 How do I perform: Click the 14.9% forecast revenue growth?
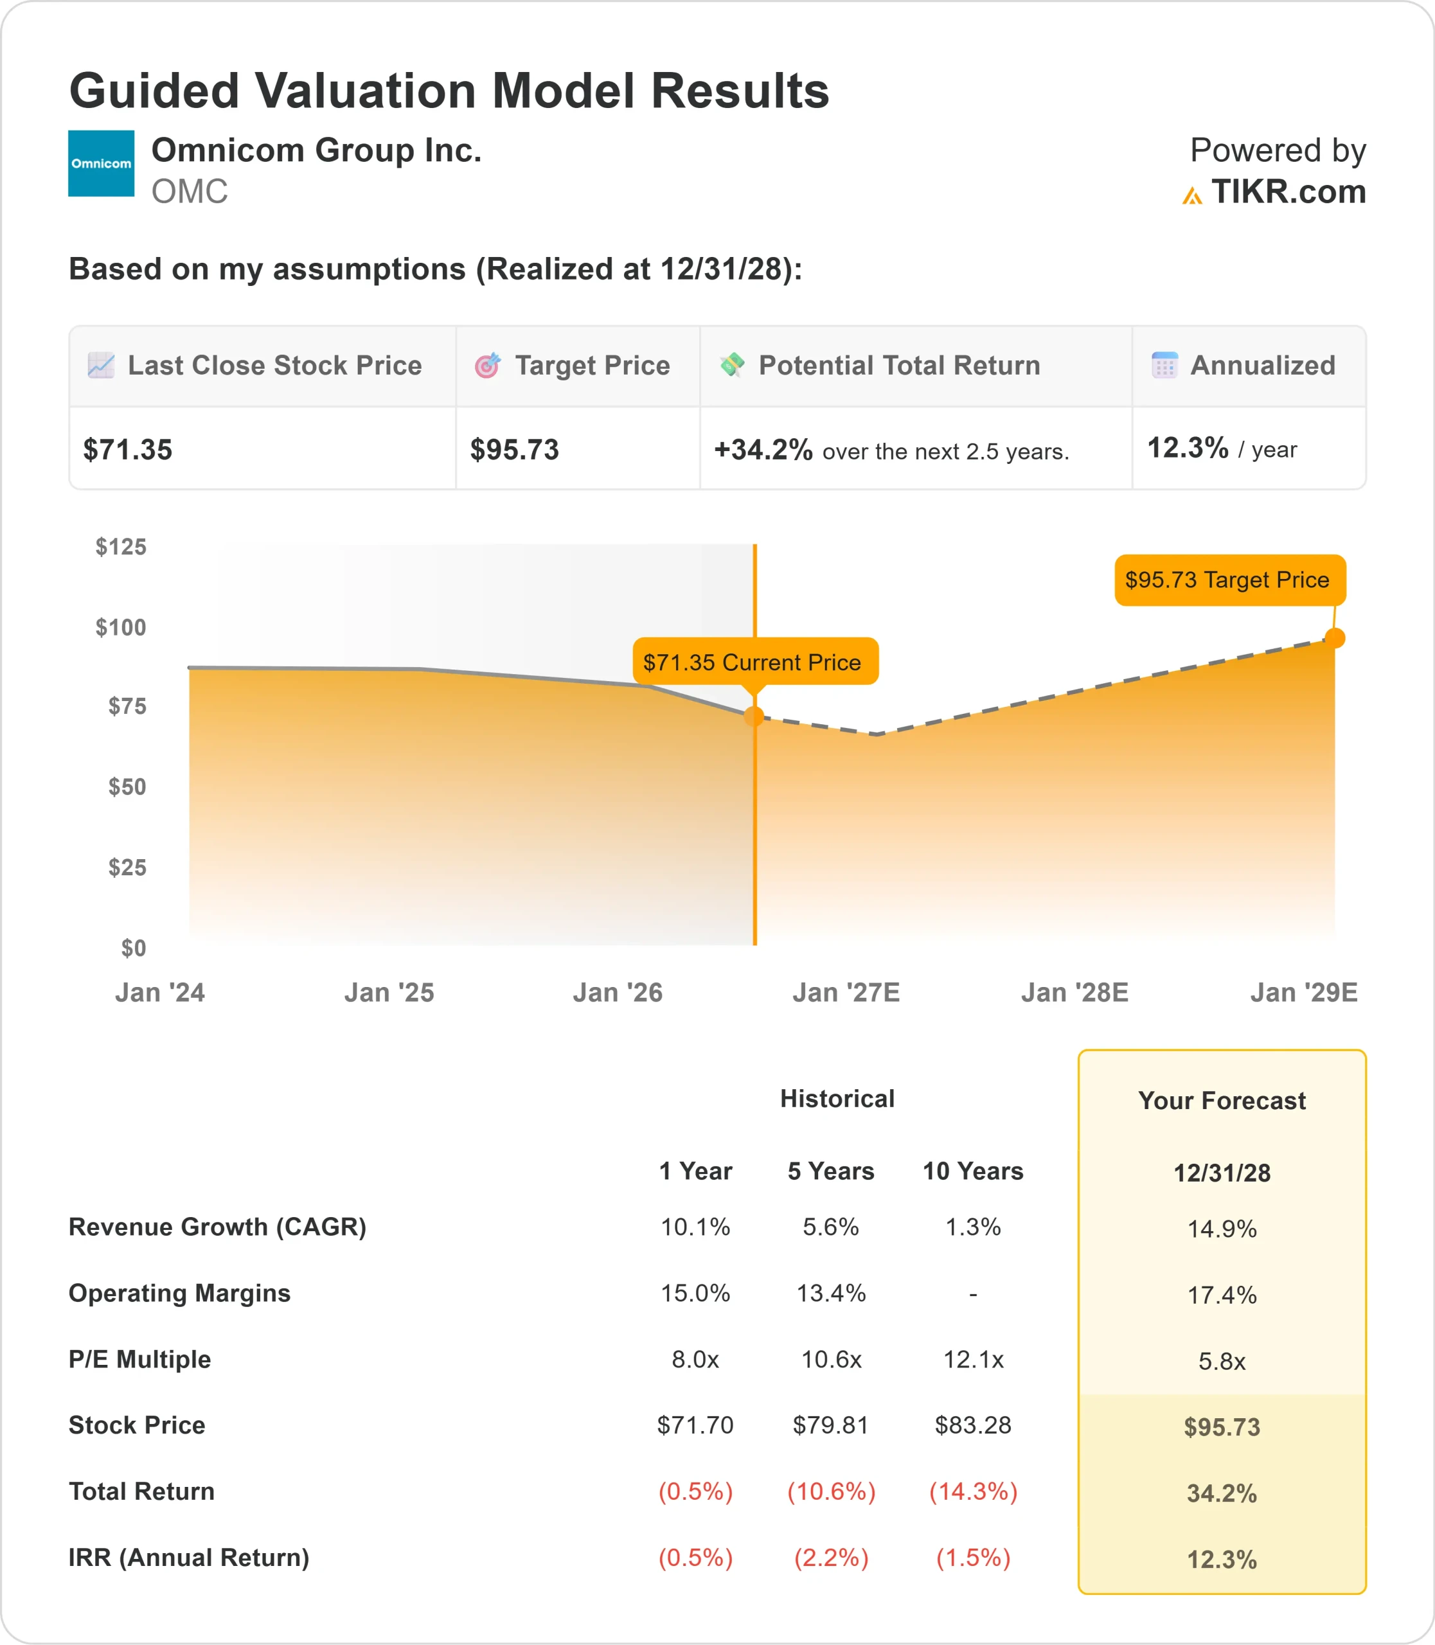(x=1222, y=1229)
